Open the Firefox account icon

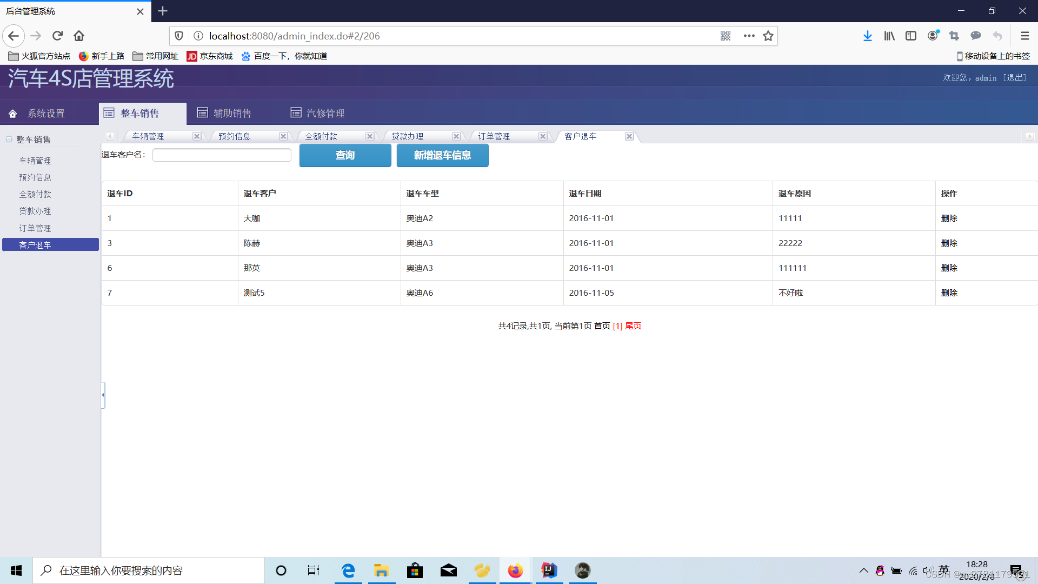click(x=933, y=36)
